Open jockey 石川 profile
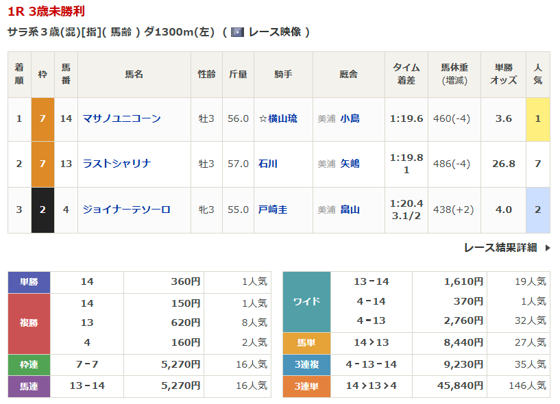 pos(268,164)
